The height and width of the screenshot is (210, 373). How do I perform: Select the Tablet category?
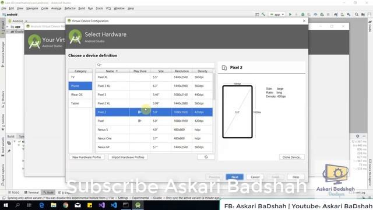80,103
